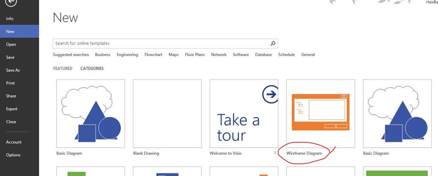Image resolution: width=438 pixels, height=176 pixels.
Task: Open the Welcome to Visio tour thumbnail
Action: 244,113
